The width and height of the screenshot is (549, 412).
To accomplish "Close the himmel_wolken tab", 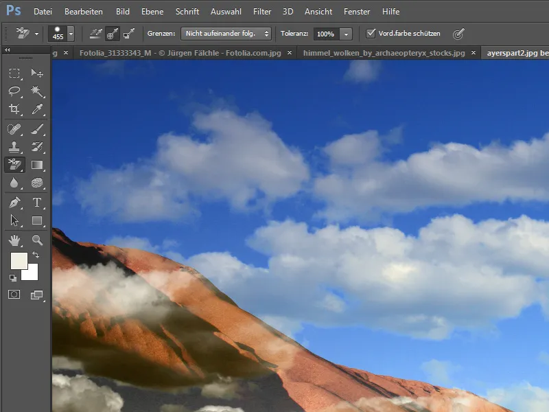I will (474, 53).
